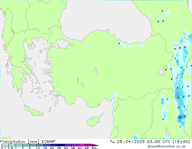This screenshot has width=192, height=149.
Task: Click the '(18+60)' forecast run text
Action: pyautogui.click(x=181, y=142)
